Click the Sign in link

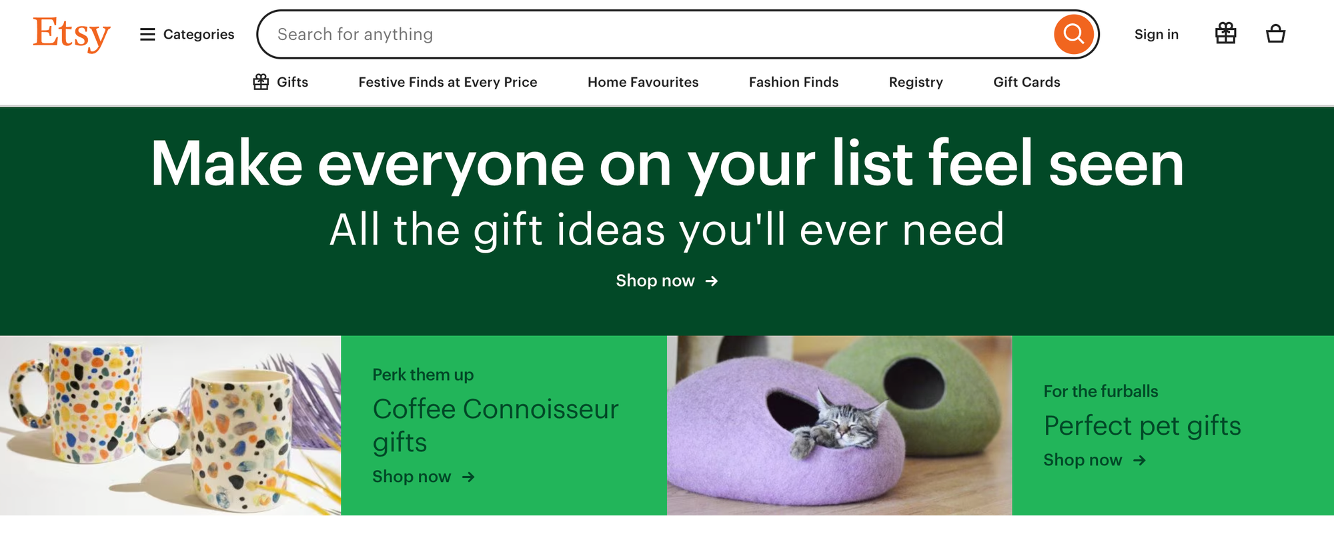(x=1157, y=34)
